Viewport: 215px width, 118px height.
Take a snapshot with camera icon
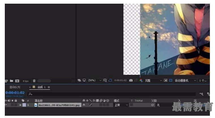tap(131, 80)
